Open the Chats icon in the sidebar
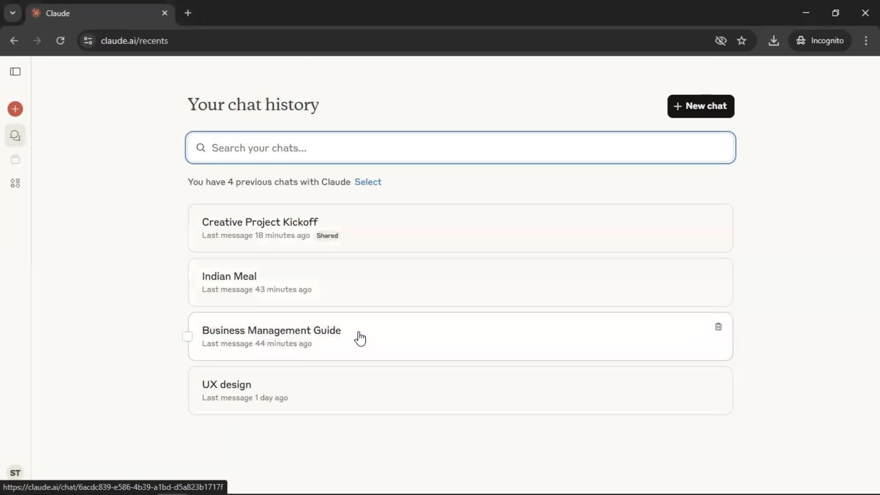Image resolution: width=880 pixels, height=495 pixels. pos(15,136)
